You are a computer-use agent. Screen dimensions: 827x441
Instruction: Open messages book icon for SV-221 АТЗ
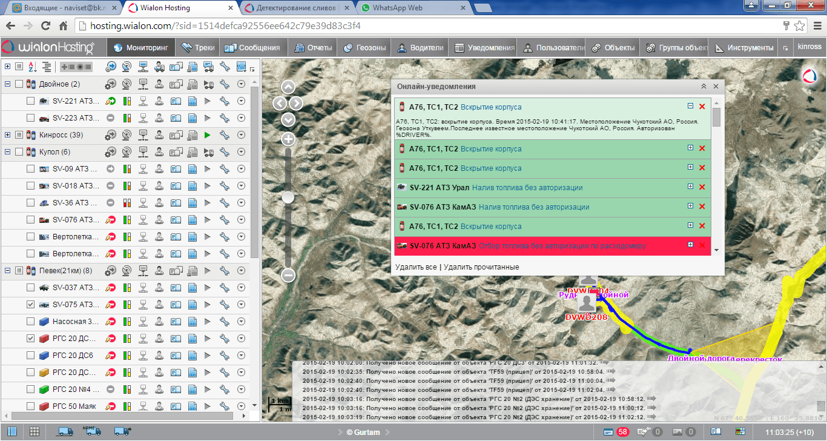click(176, 101)
